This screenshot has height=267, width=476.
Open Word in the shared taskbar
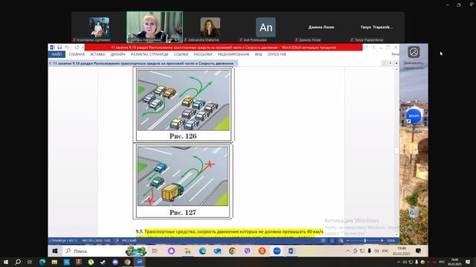292,251
